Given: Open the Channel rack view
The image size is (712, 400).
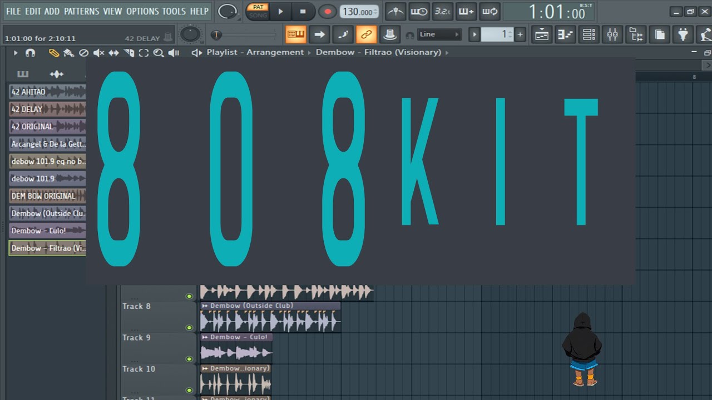Looking at the screenshot, I should [x=589, y=34].
